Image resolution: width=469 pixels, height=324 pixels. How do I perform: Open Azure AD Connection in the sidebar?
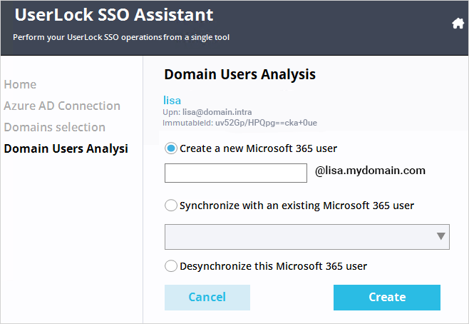point(62,106)
